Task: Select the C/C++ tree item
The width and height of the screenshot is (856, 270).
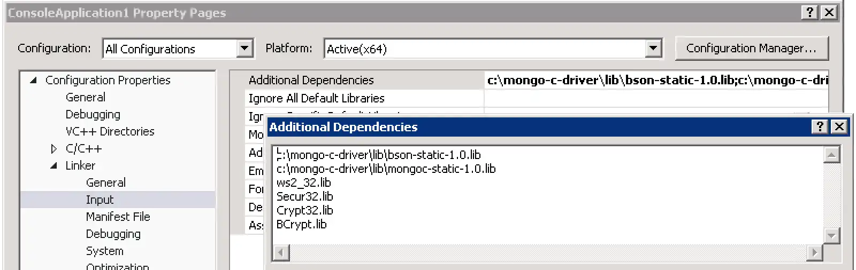Action: [x=83, y=148]
